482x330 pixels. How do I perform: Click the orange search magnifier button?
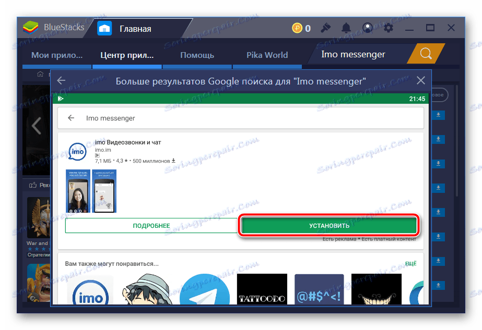[x=426, y=54]
